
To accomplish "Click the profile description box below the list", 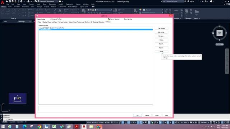I will click(x=96, y=108).
